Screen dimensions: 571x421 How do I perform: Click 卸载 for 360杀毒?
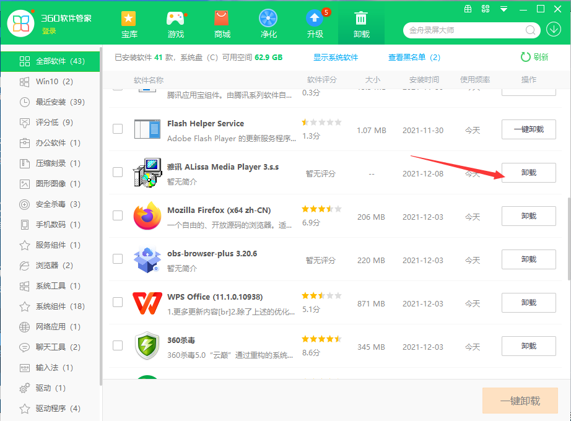(529, 346)
